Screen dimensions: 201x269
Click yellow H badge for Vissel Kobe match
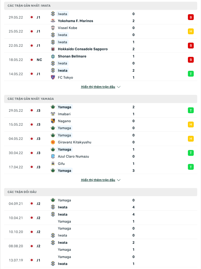(191, 31)
